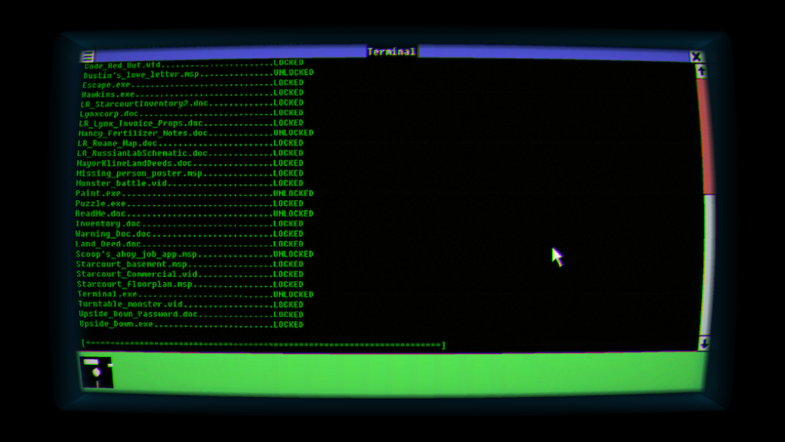This screenshot has height=442, width=785.
Task: Close the Terminal window
Action: (x=696, y=57)
